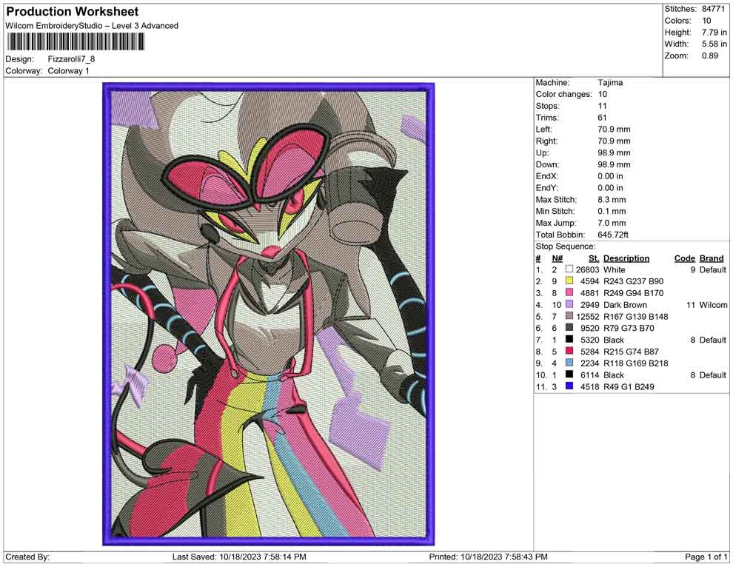This screenshot has height=564, width=733.
Task: Click the lavender Dark Brown swatch
Action: (x=569, y=304)
